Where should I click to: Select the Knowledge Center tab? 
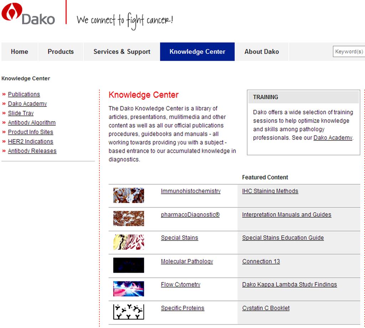197,52
